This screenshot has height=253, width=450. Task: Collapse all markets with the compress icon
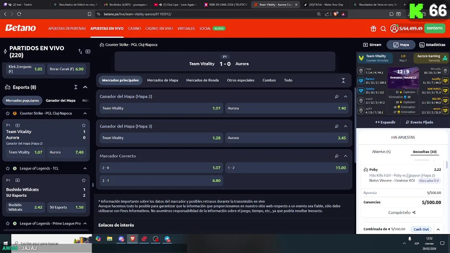coord(343,80)
